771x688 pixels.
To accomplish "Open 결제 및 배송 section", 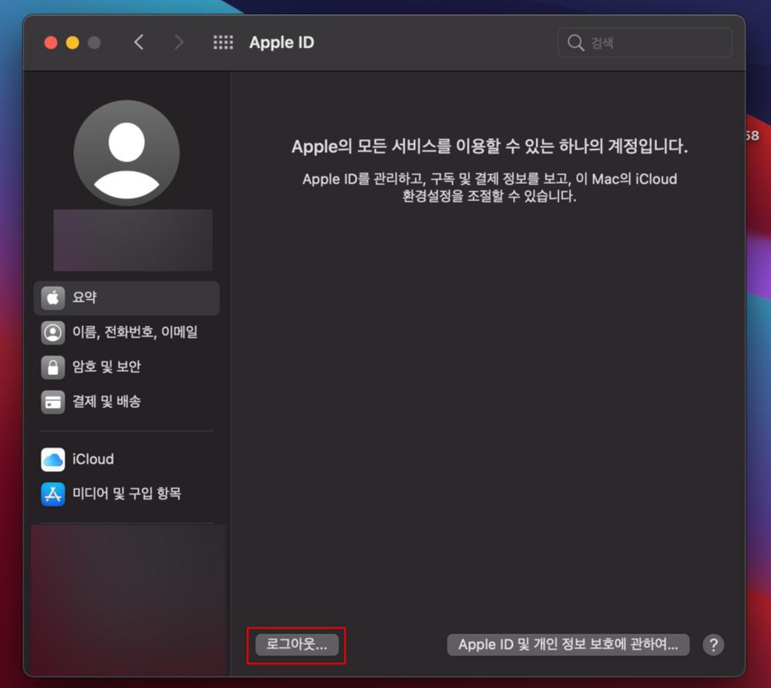I will point(127,402).
